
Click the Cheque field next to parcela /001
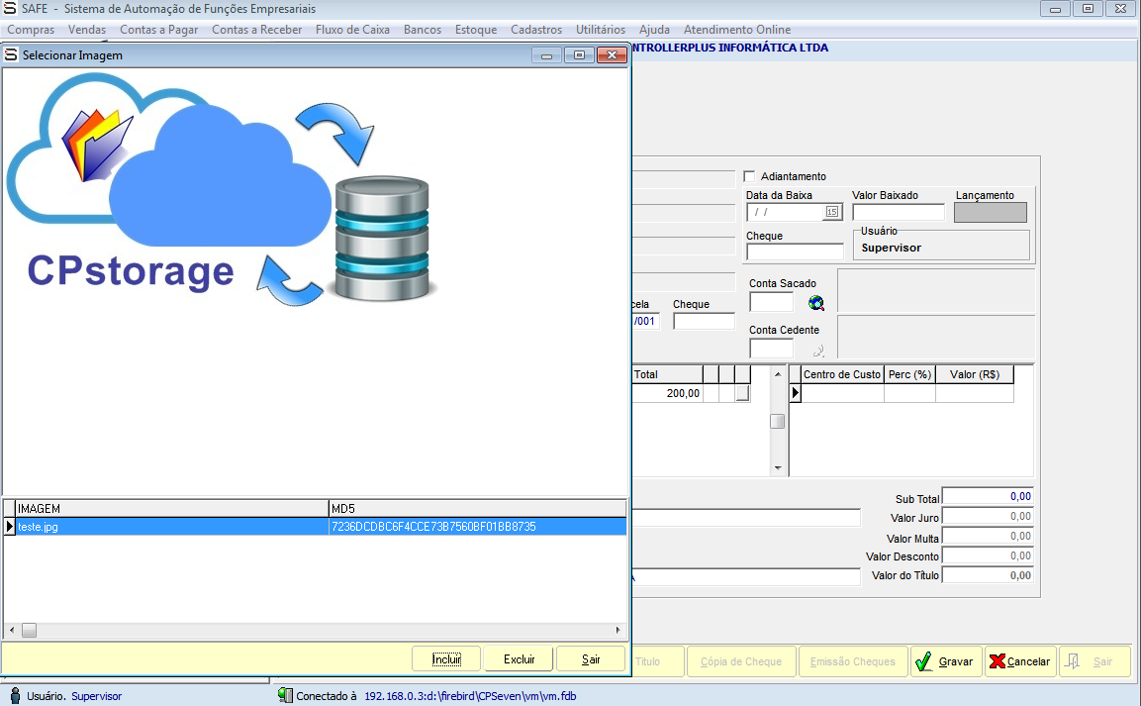(704, 321)
